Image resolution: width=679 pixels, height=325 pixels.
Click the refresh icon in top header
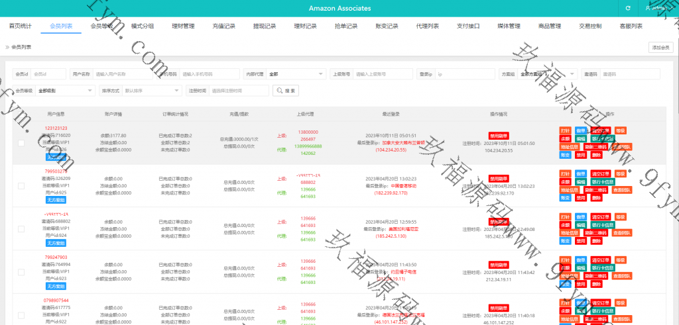(x=627, y=8)
